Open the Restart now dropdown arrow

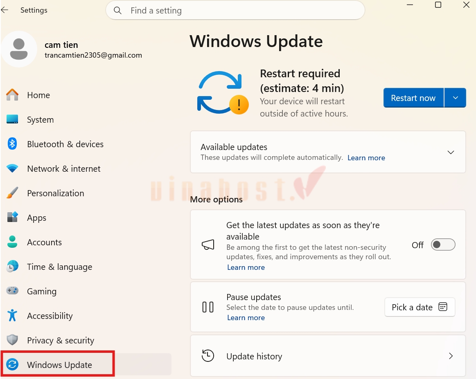[x=456, y=98]
